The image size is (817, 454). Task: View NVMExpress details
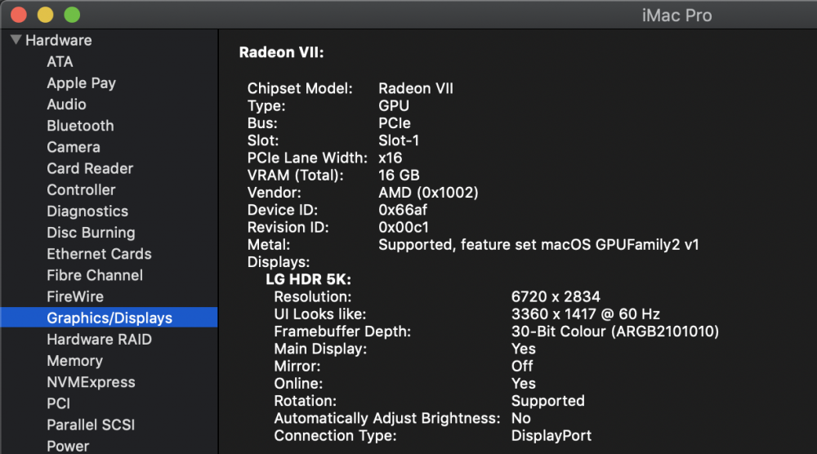point(92,382)
